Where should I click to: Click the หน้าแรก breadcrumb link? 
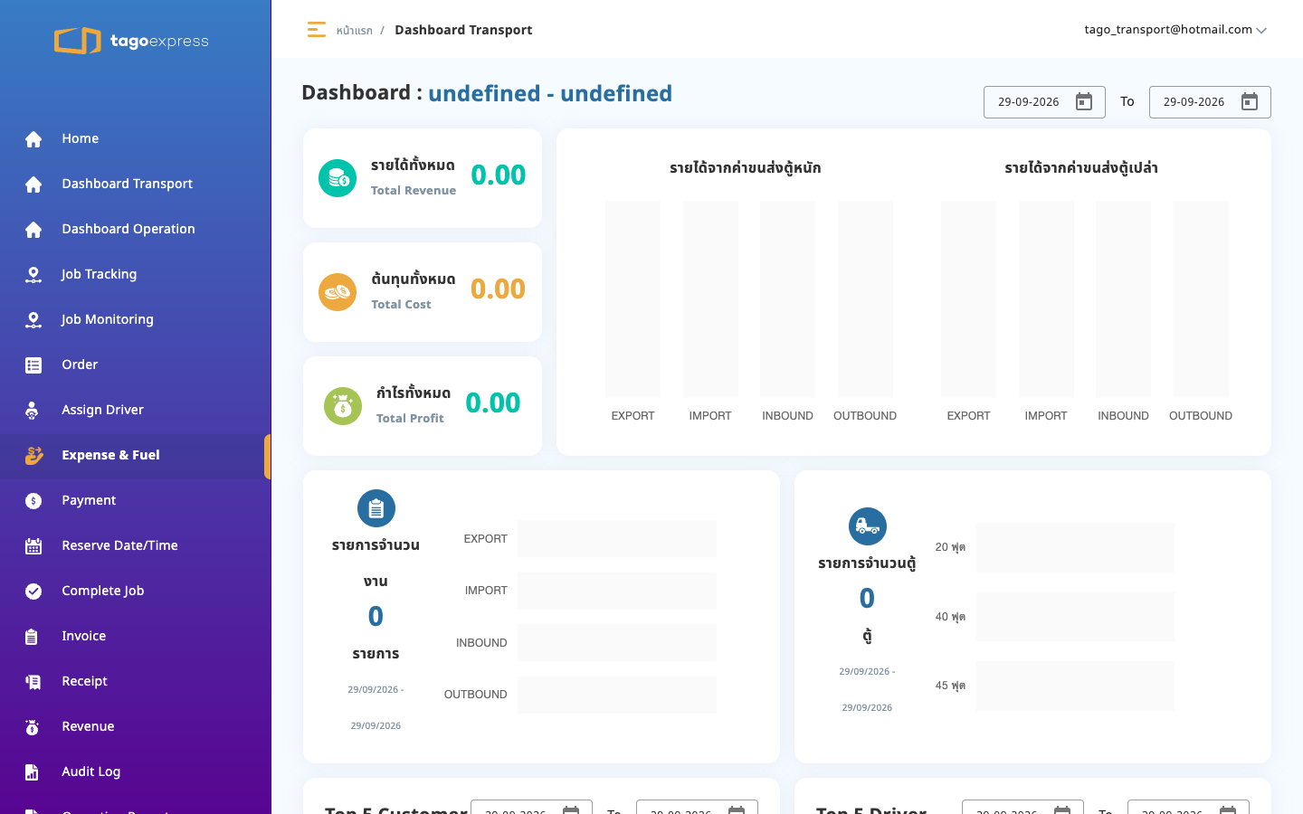click(354, 31)
